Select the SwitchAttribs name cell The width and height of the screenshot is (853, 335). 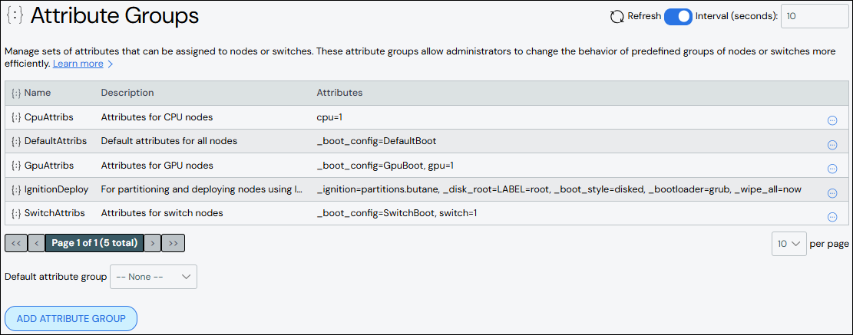click(x=55, y=213)
